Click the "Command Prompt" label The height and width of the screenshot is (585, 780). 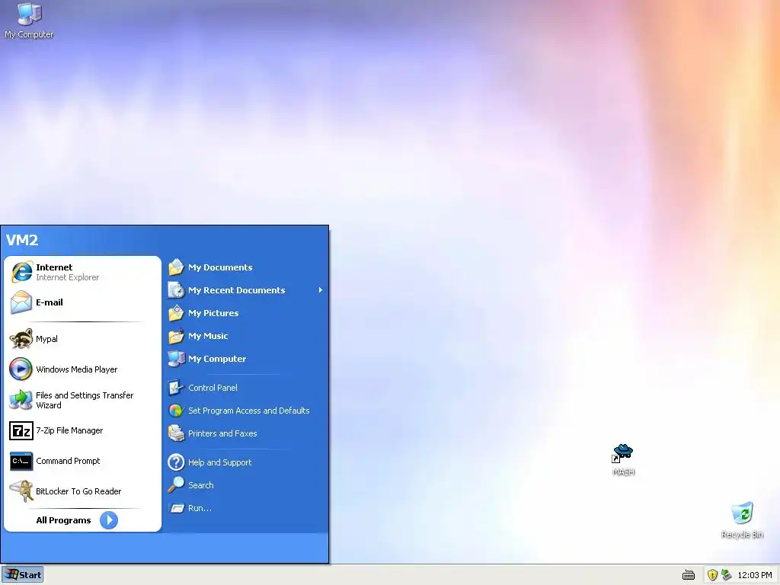click(68, 461)
